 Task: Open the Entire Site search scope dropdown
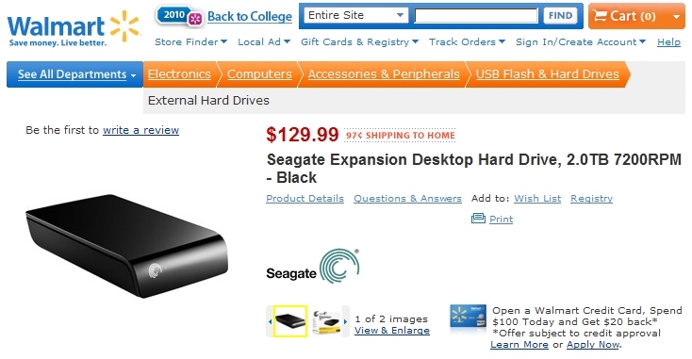355,15
